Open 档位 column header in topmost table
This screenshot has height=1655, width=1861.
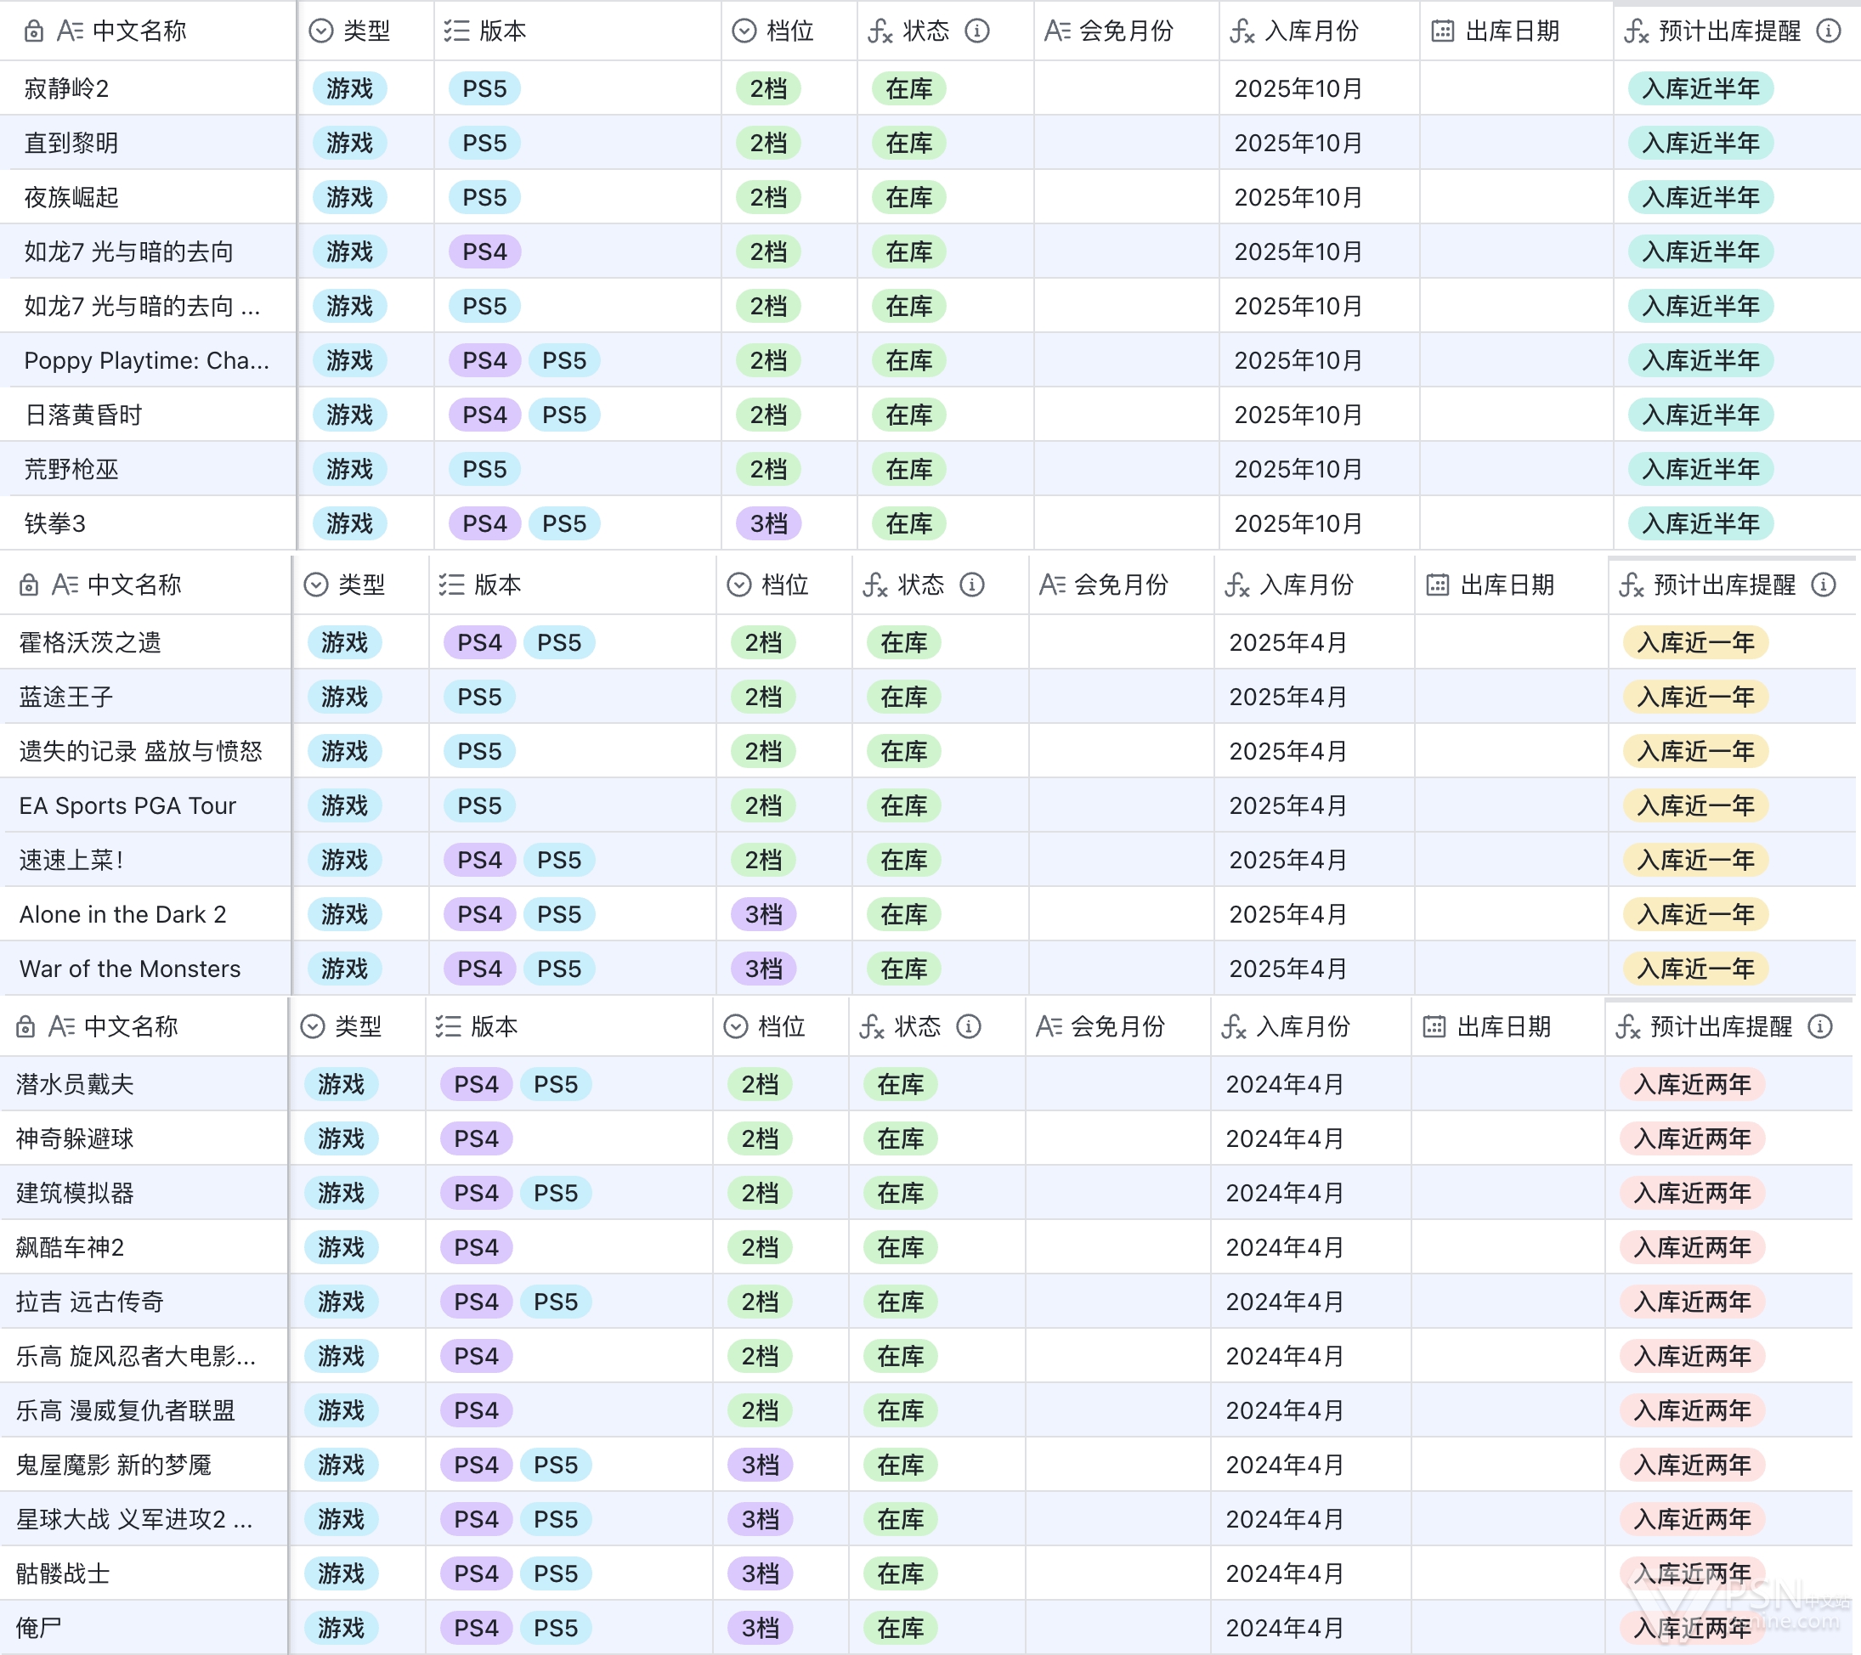click(x=789, y=32)
